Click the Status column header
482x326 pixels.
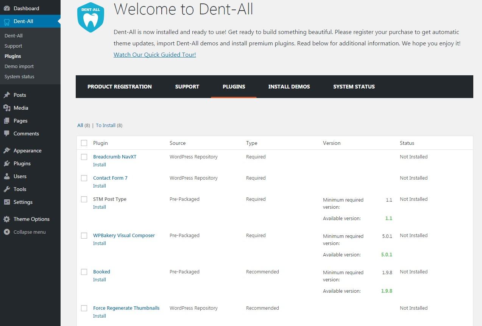[407, 143]
